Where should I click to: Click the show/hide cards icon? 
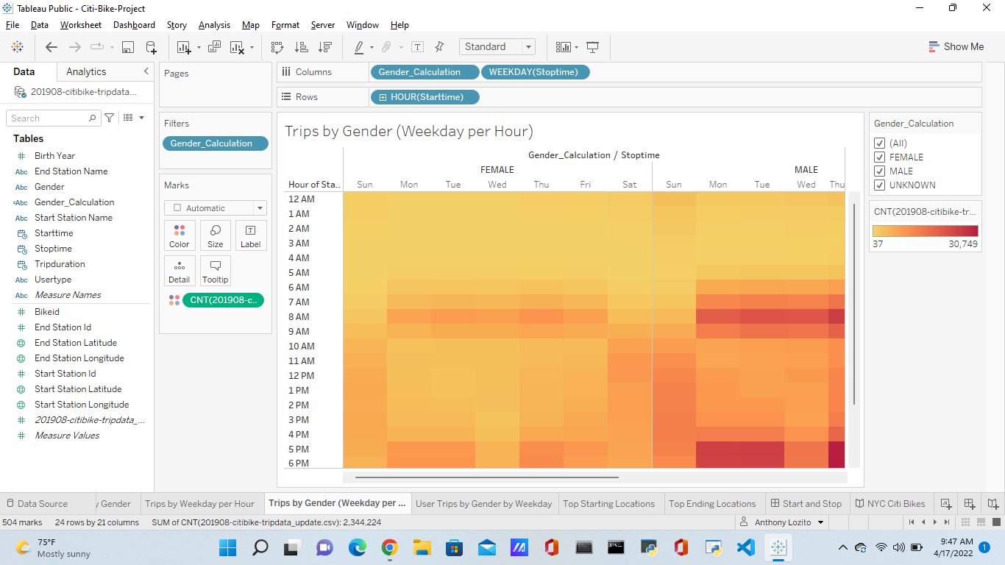[563, 47]
